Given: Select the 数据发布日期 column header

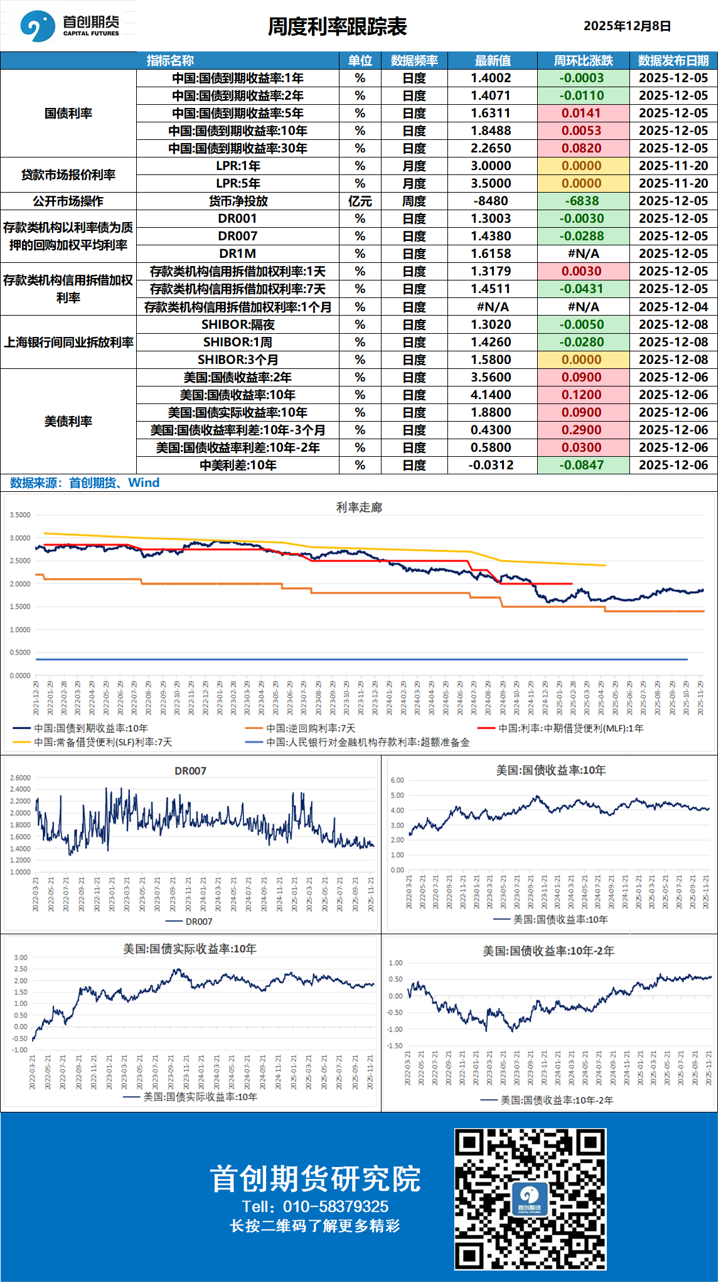Looking at the screenshot, I should pyautogui.click(x=673, y=61).
